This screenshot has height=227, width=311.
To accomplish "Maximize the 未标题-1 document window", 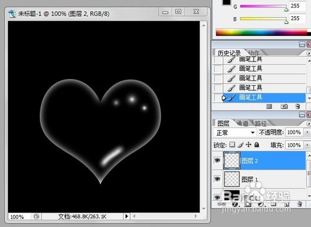I will point(178,12).
